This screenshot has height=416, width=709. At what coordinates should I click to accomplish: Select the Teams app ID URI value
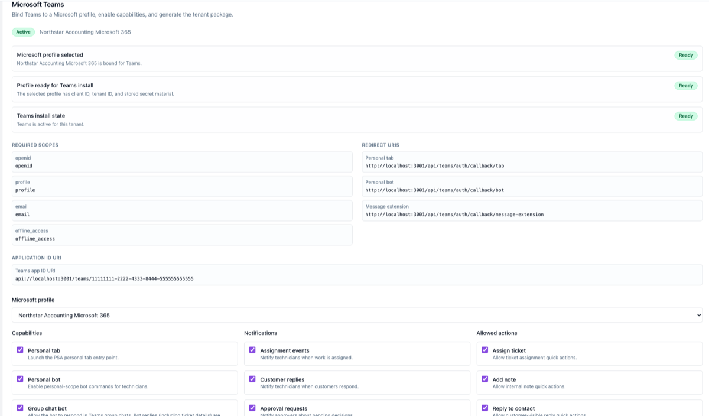click(104, 278)
